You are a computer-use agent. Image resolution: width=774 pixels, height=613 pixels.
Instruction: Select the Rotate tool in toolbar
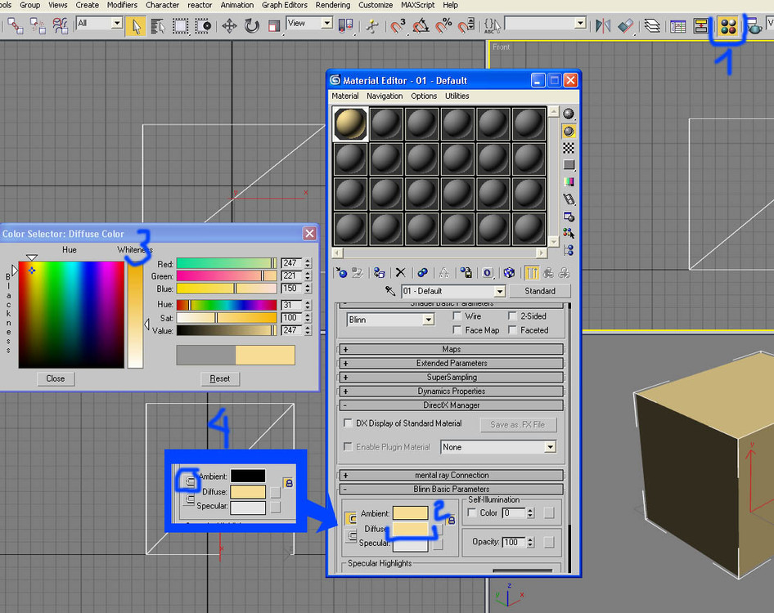(252, 26)
